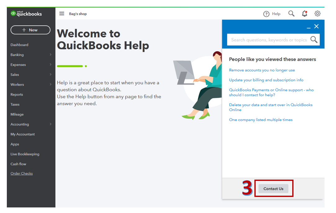
Task: Expand the Expenses submenu arrow
Action: tap(51, 64)
